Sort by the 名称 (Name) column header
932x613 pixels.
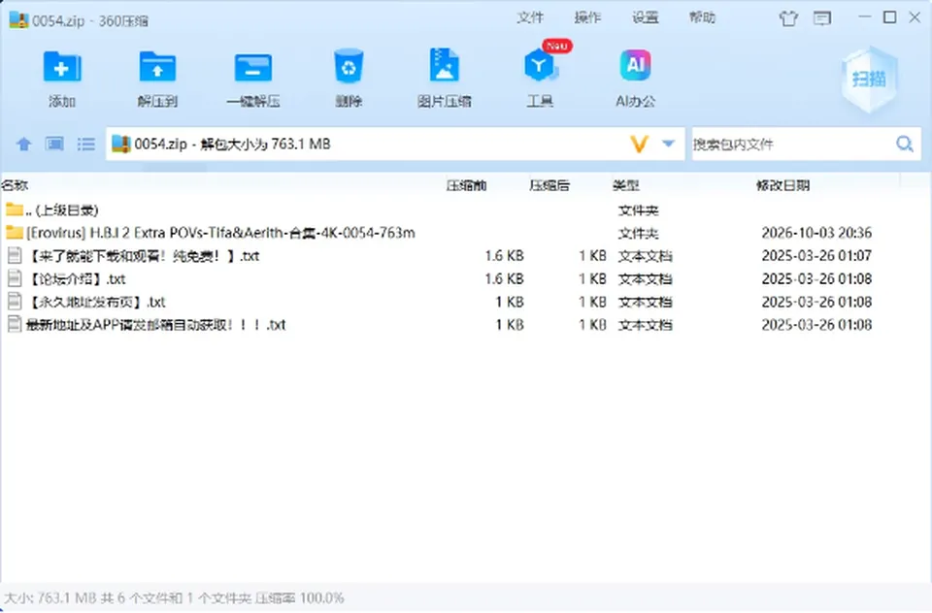(15, 185)
